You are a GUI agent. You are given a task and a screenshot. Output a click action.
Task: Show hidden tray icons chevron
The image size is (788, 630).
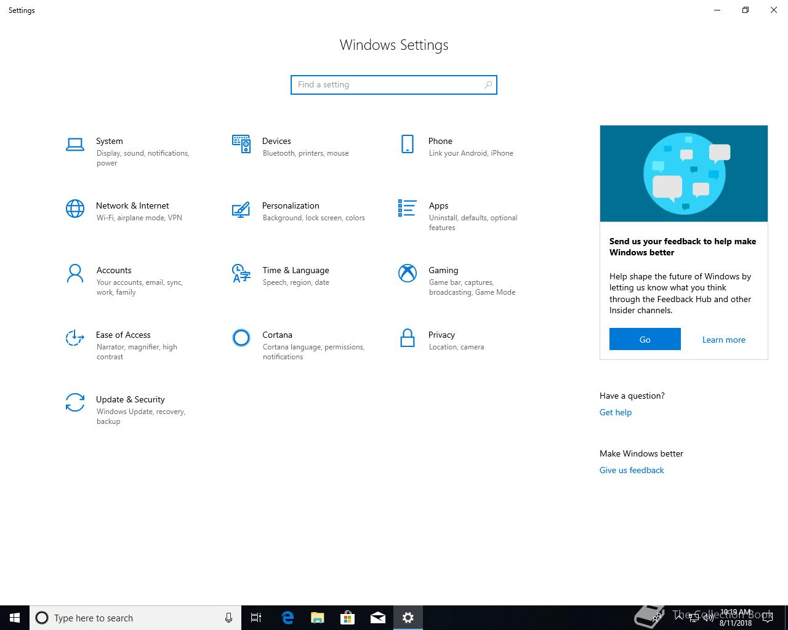[x=679, y=618]
